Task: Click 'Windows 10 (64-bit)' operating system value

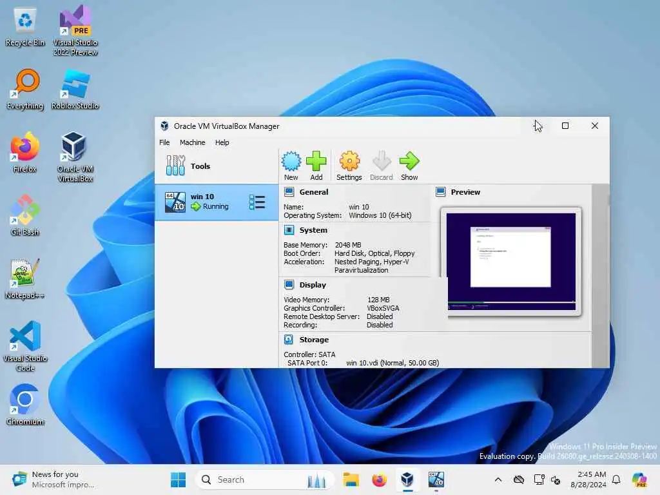Action: pos(380,215)
